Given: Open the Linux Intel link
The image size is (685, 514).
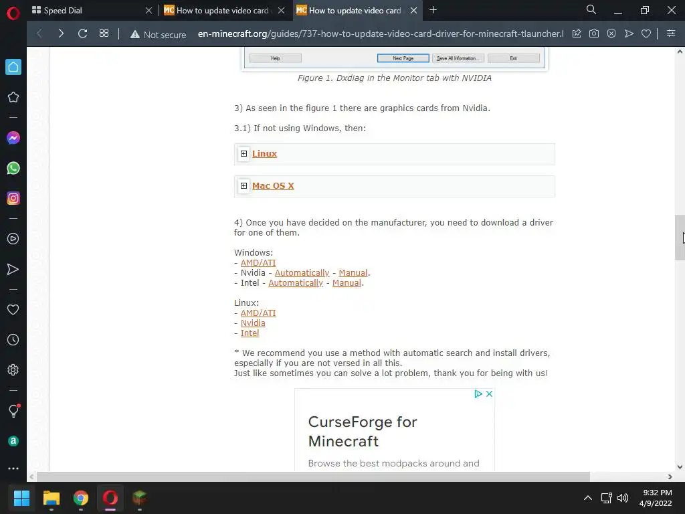Looking at the screenshot, I should point(250,333).
